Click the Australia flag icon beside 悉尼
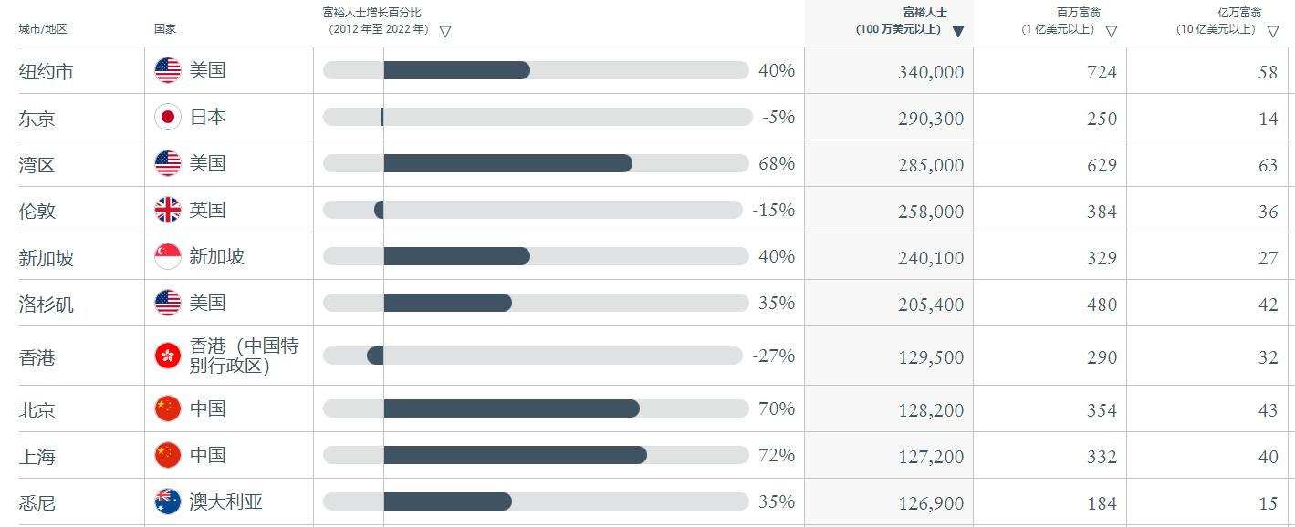This screenshot has width=1295, height=527. tap(168, 501)
